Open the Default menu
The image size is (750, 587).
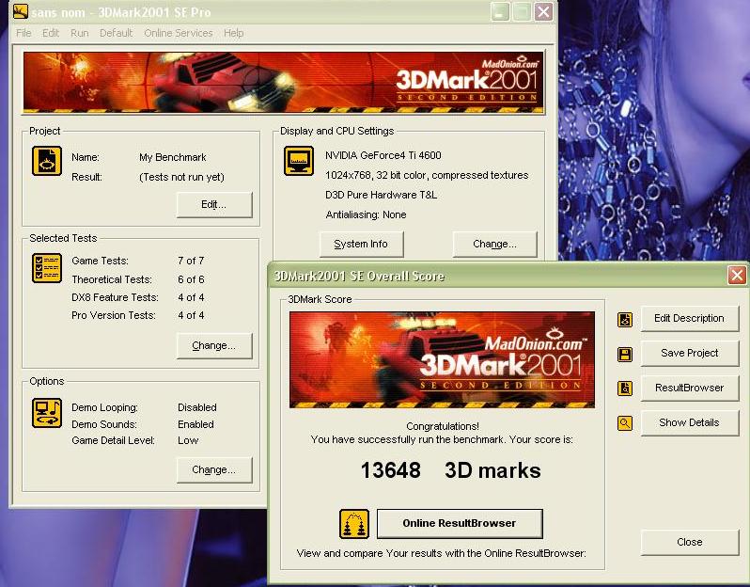[x=116, y=33]
